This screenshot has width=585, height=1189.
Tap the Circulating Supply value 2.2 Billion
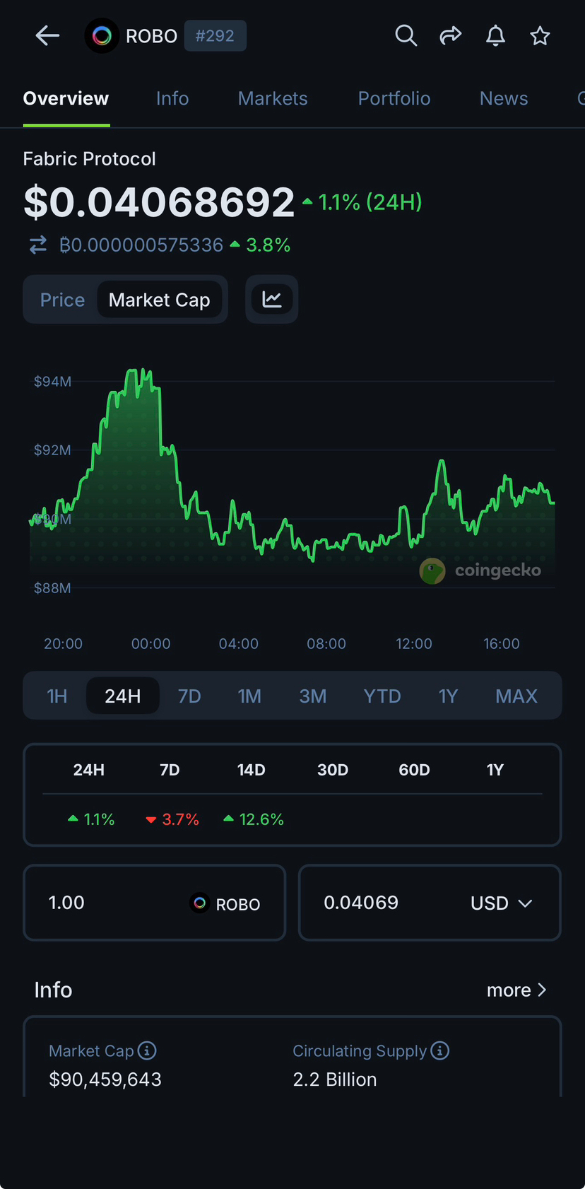[x=335, y=1079]
